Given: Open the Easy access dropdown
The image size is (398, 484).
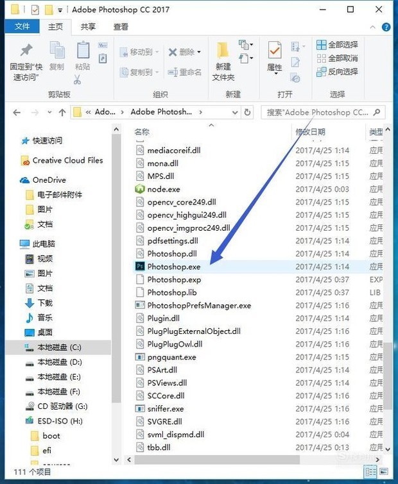Looking at the screenshot, I should (246, 58).
